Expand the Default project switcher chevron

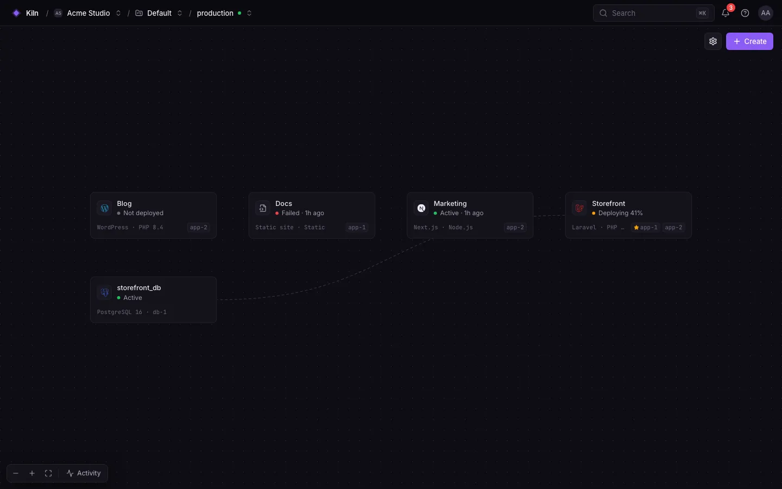click(x=180, y=13)
